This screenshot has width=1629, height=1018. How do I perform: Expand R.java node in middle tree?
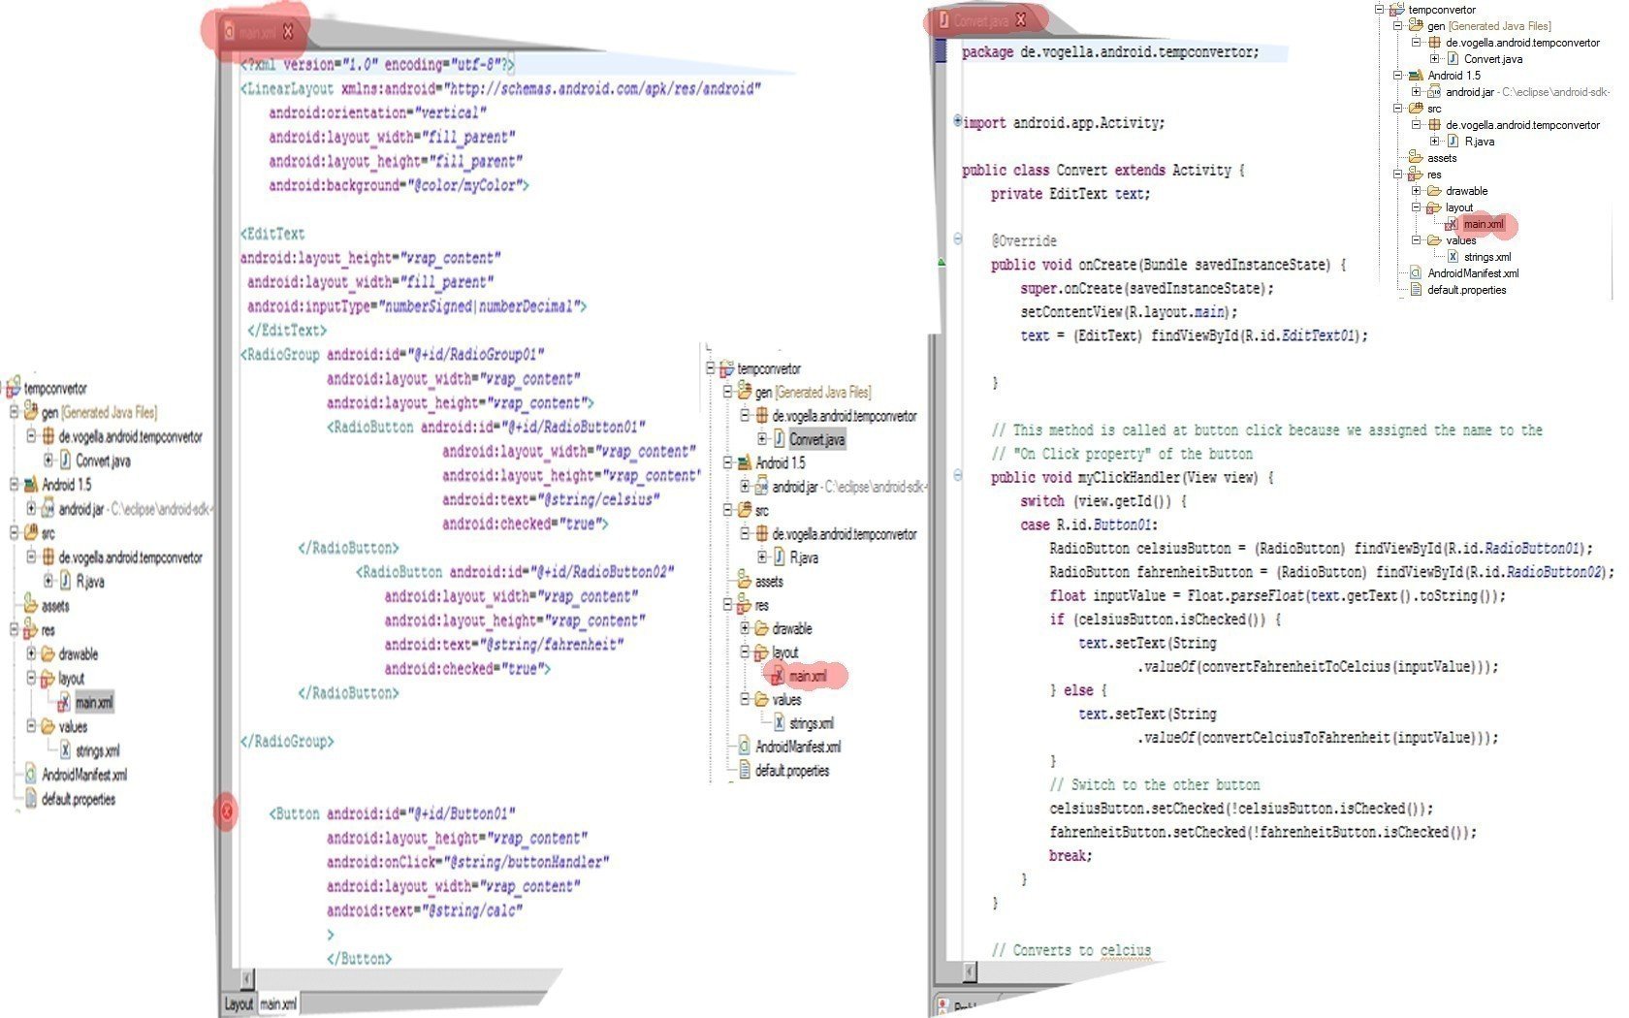763,557
